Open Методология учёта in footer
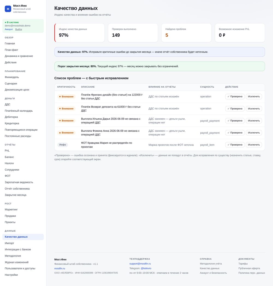The height and width of the screenshot is (286, 273). [x=211, y=264]
